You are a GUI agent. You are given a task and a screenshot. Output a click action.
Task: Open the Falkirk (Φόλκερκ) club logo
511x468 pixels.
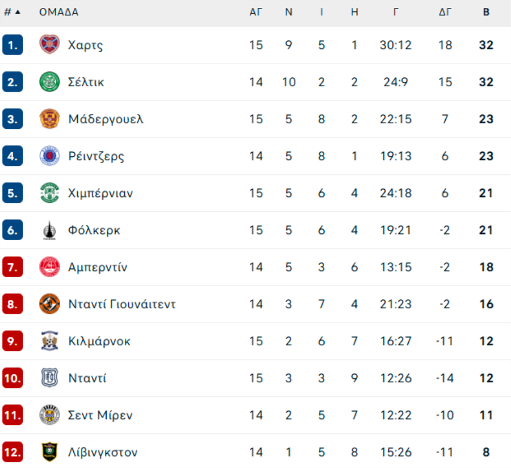coord(49,230)
